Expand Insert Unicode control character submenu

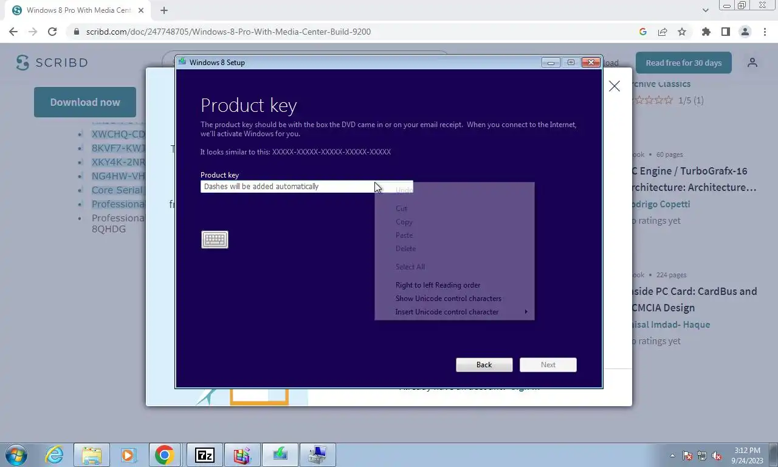(455, 312)
